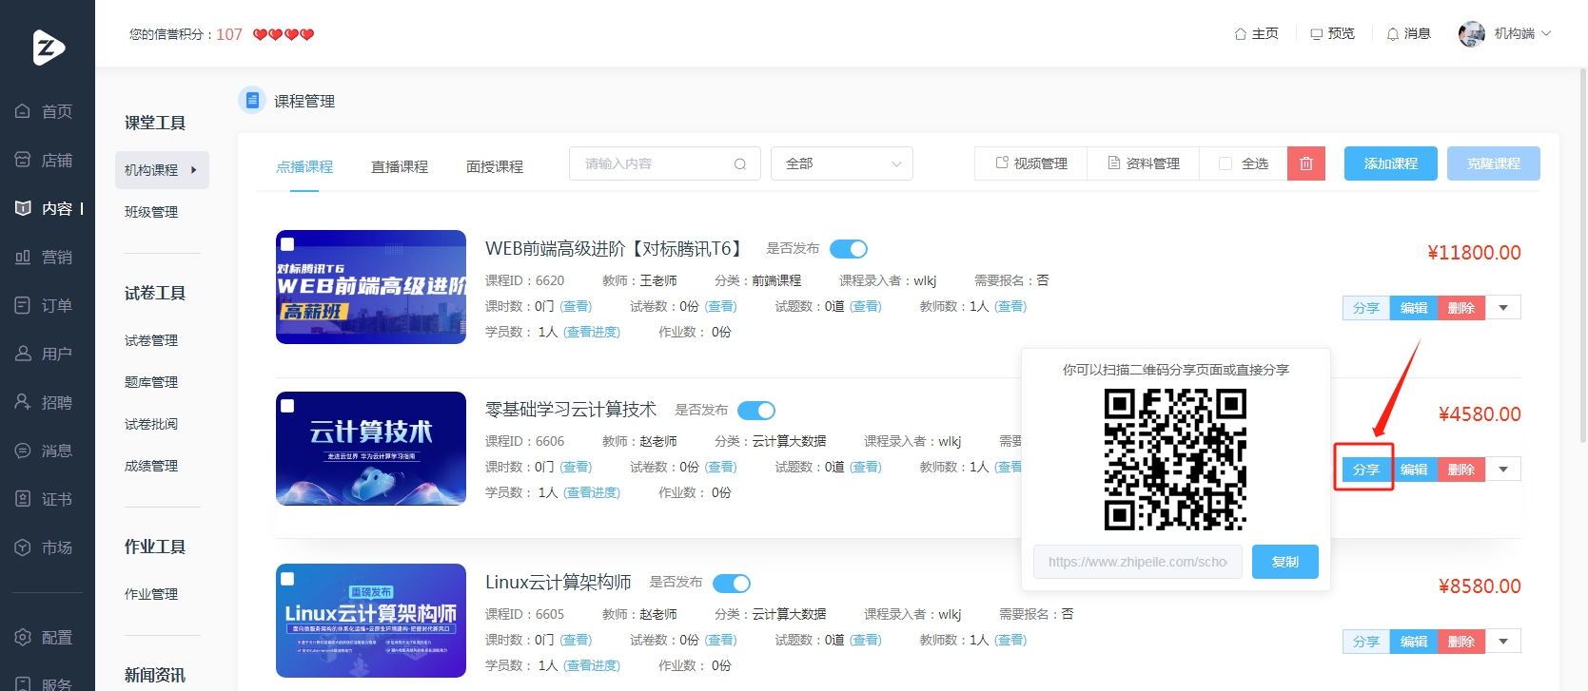Image resolution: width=1588 pixels, height=691 pixels.
Task: Click the QR code image
Action: point(1175,459)
